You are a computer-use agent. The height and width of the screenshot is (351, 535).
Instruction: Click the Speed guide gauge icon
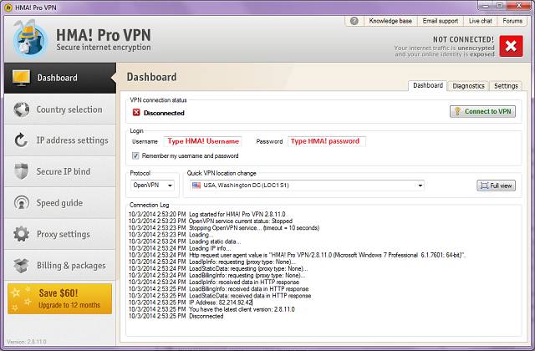(20, 203)
